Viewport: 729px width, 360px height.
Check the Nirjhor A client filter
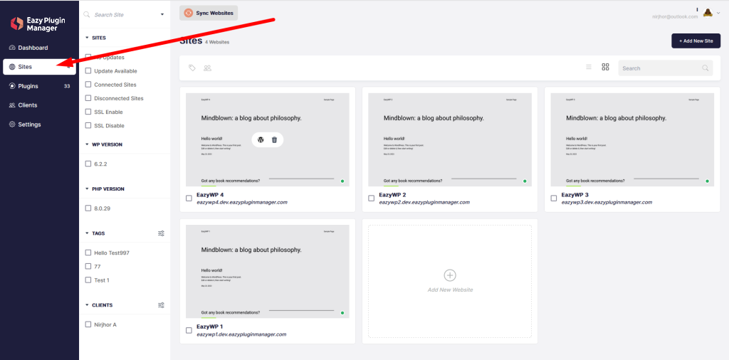tap(88, 324)
